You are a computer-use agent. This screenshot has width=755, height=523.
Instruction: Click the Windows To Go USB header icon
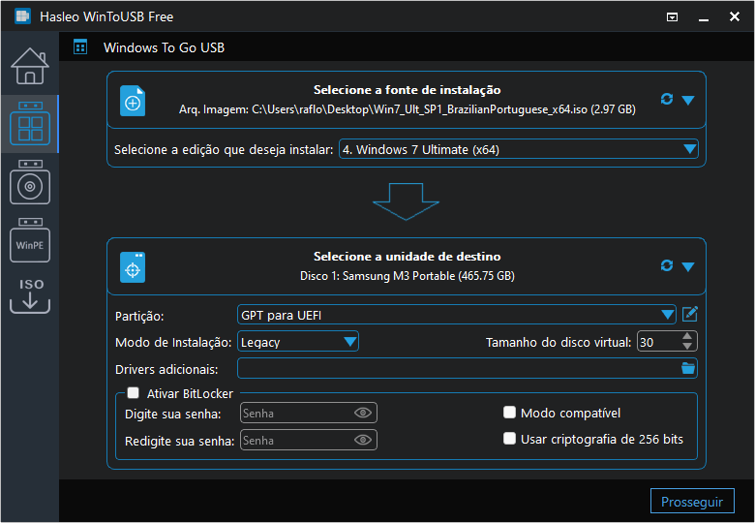click(x=80, y=47)
